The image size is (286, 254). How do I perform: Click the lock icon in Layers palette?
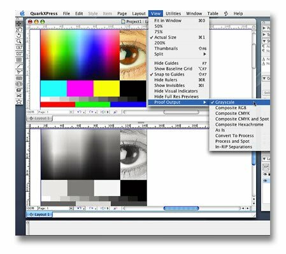[x=269, y=174]
